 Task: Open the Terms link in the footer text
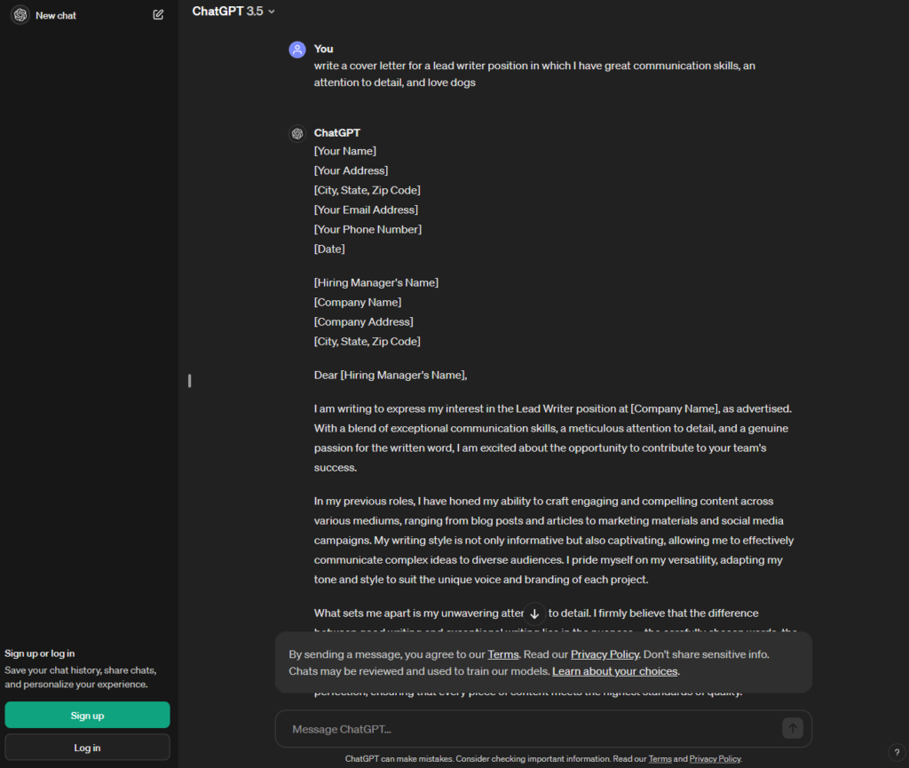click(x=660, y=759)
